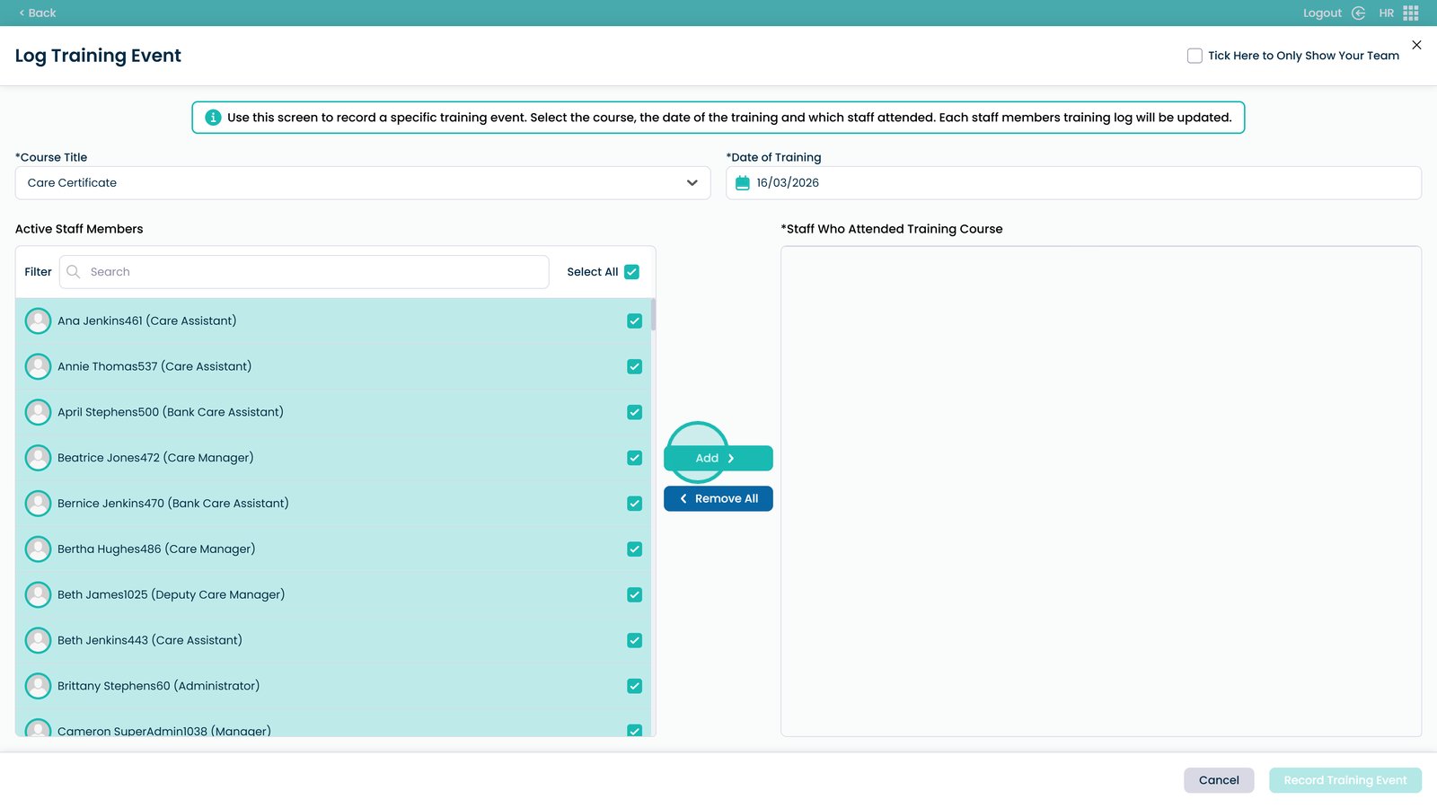
Task: Click the calendar icon beside training date
Action: pos(742,183)
